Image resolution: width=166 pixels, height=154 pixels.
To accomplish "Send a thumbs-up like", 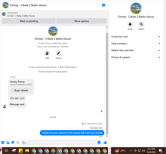I will click(105, 142).
